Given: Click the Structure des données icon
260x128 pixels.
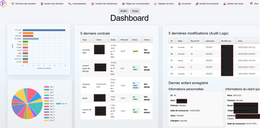Looking at the screenshot, I should [x=13, y=4].
